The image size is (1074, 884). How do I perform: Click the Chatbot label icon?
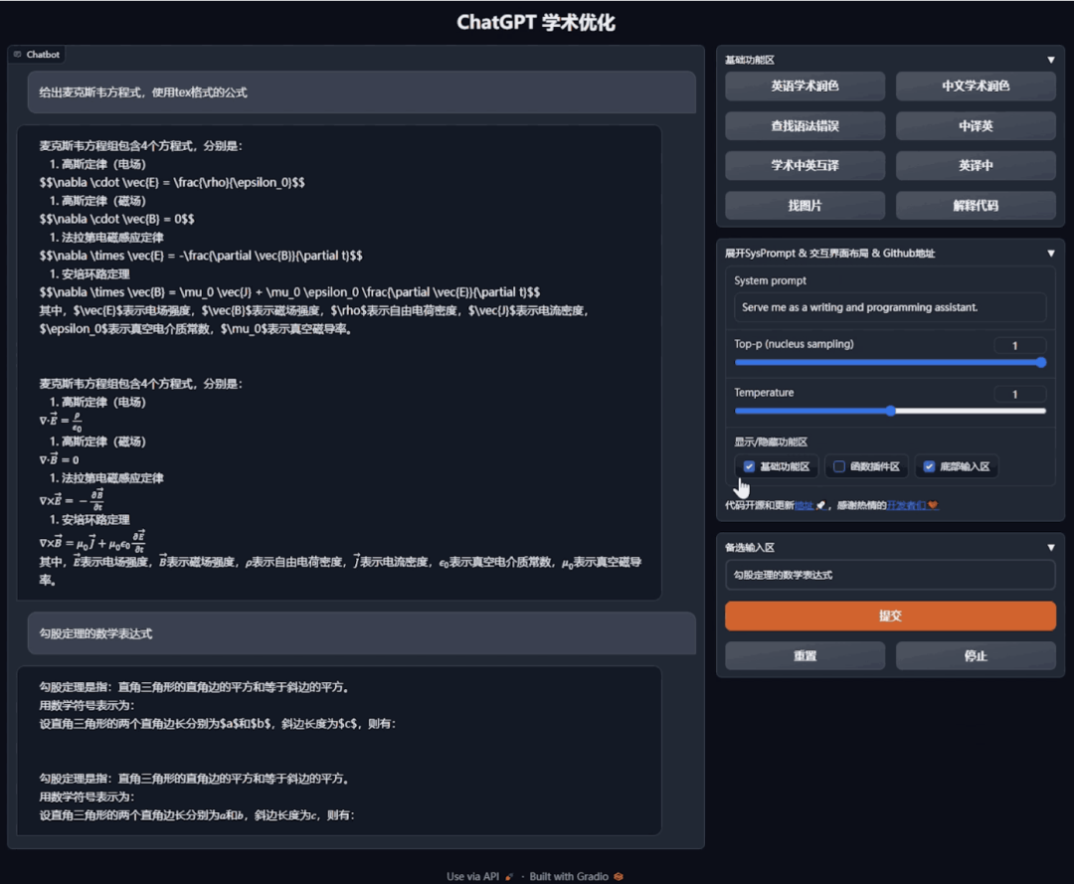17,54
